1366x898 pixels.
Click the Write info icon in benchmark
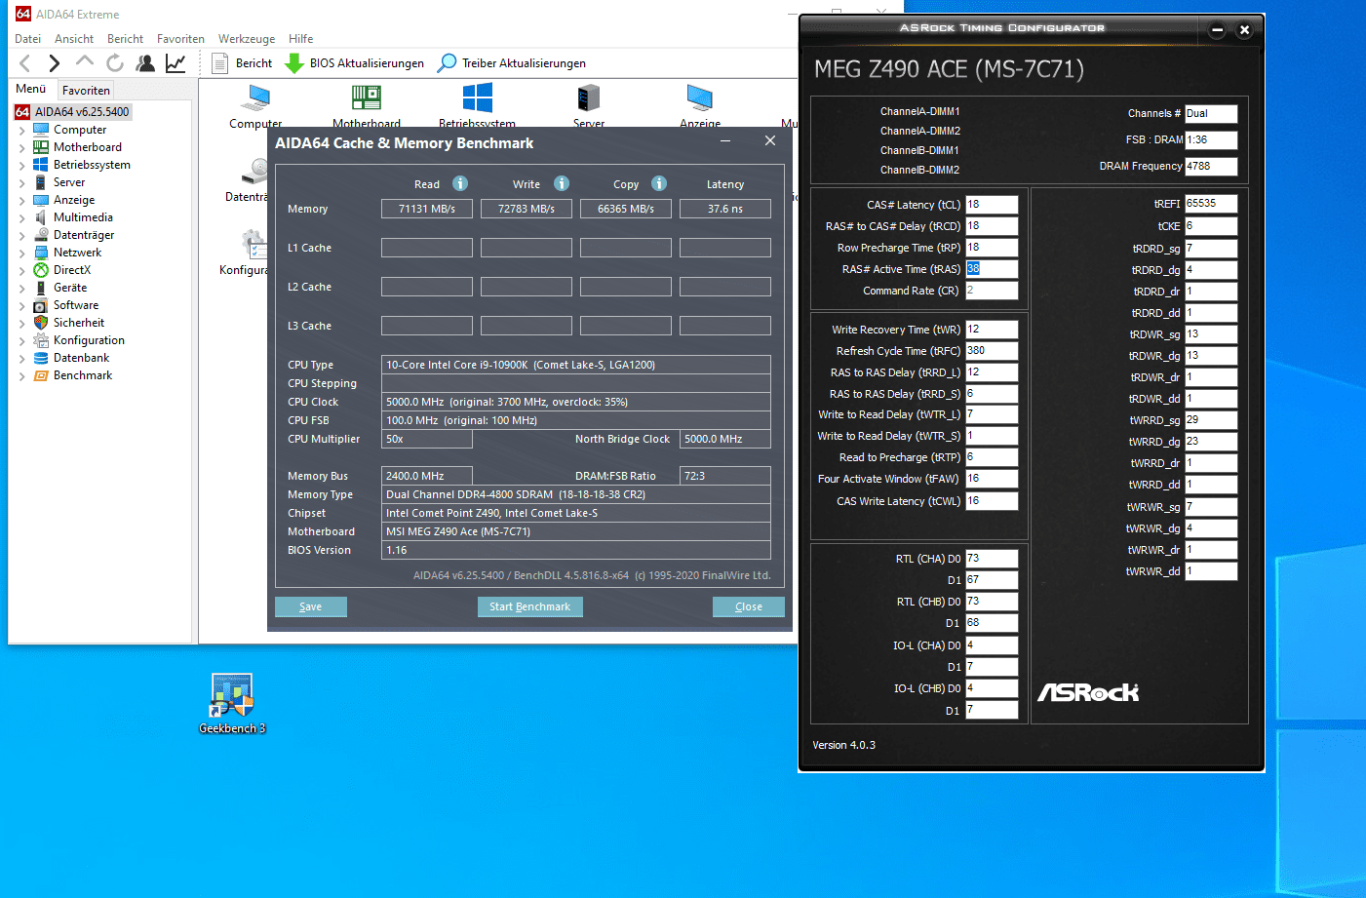point(562,183)
